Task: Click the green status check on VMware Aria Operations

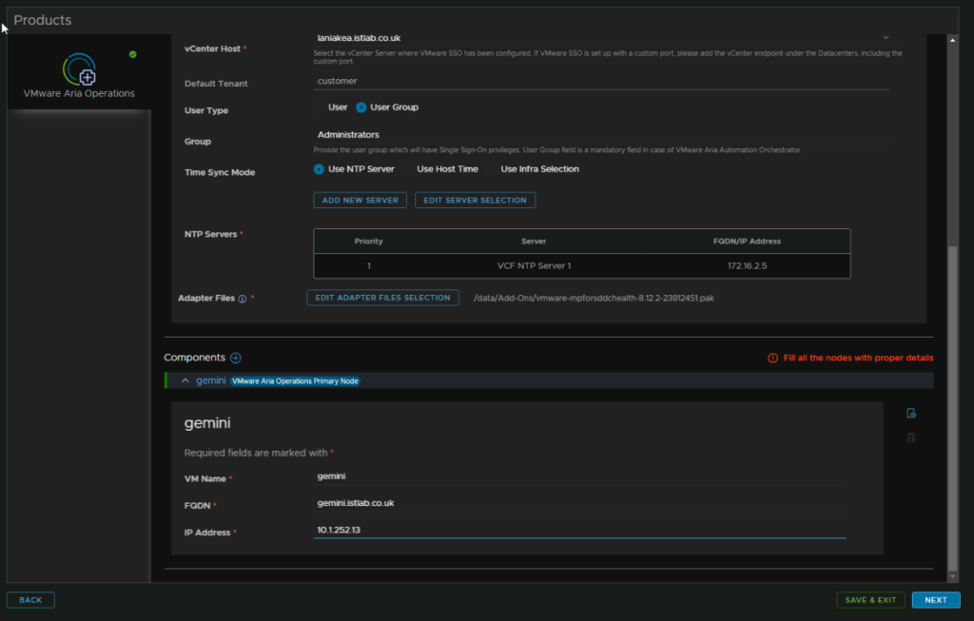Action: (132, 54)
